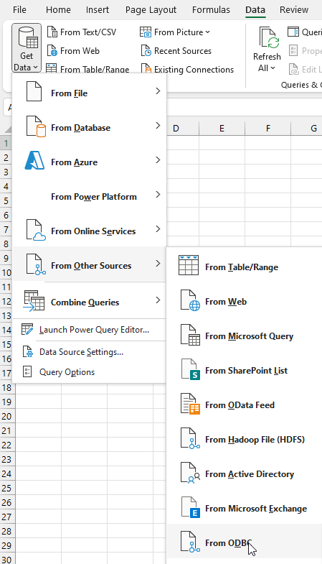The image size is (322, 564).
Task: Click the From OData Feed icon
Action: coord(190,404)
